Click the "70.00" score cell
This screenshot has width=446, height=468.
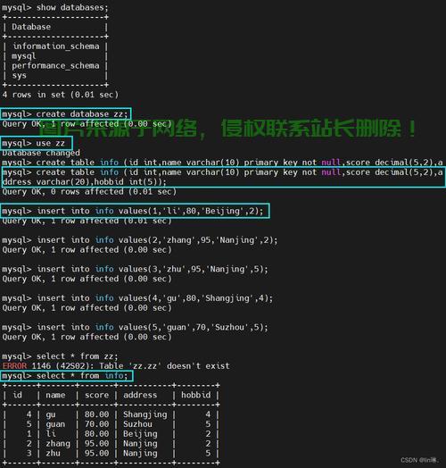96,424
